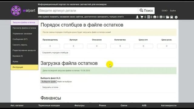Open the user profile icon
194x109 pixels.
[137, 17]
